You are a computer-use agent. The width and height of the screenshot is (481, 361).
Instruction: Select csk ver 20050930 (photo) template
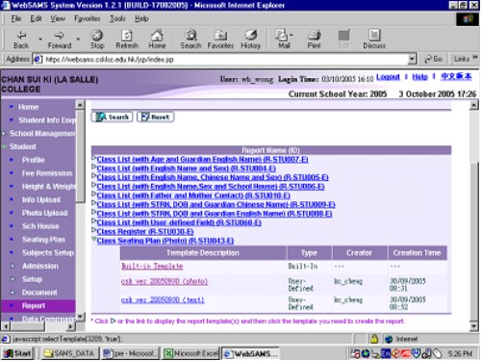tap(165, 281)
